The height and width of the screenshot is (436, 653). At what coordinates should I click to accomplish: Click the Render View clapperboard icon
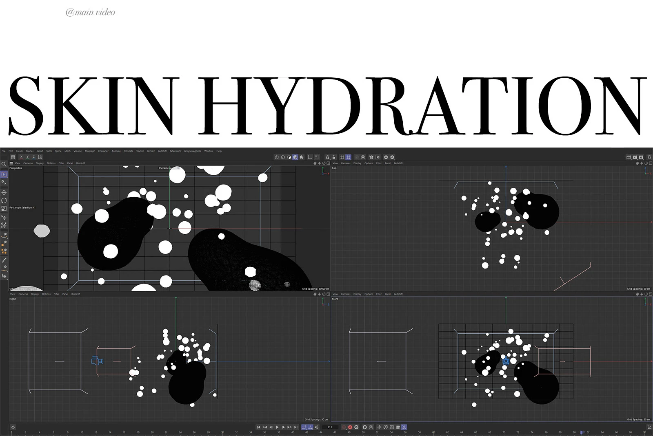click(x=629, y=157)
